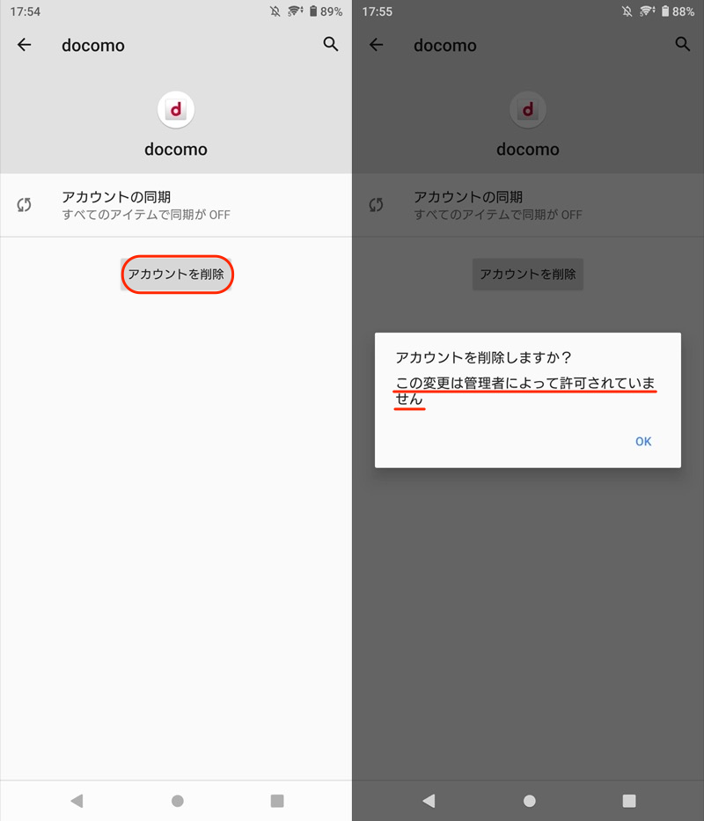Confirm dialog with OK button
The width and height of the screenshot is (704, 821).
pyautogui.click(x=643, y=442)
